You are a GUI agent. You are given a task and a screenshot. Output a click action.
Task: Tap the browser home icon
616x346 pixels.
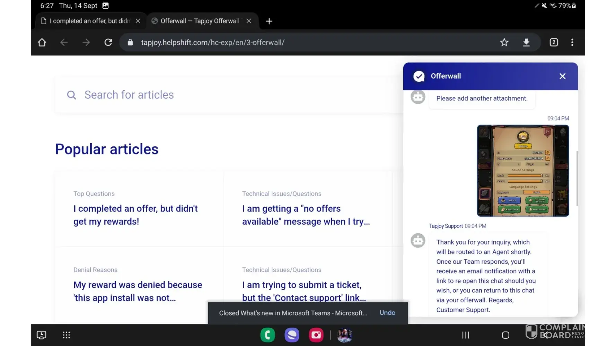tap(42, 42)
